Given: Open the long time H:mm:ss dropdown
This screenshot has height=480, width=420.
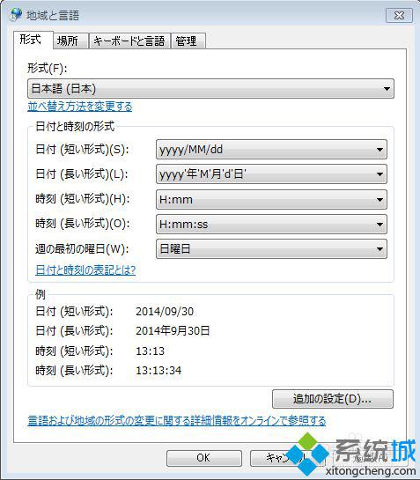Looking at the screenshot, I should 271,225.
